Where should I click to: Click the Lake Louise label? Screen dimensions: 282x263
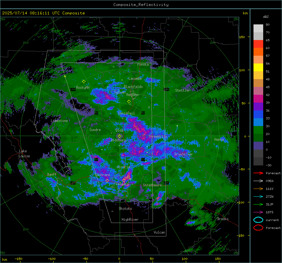pyautogui.click(x=24, y=154)
